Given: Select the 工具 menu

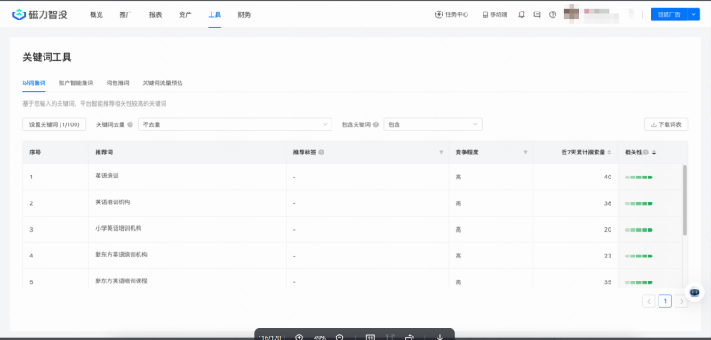Looking at the screenshot, I should click(x=214, y=14).
